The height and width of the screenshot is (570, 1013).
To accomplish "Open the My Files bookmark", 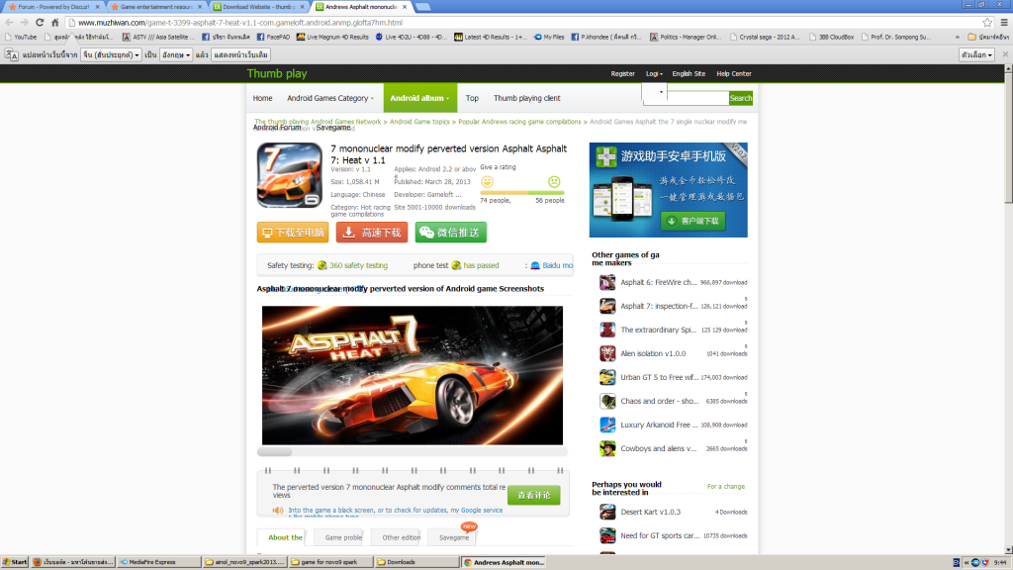I will [x=549, y=38].
